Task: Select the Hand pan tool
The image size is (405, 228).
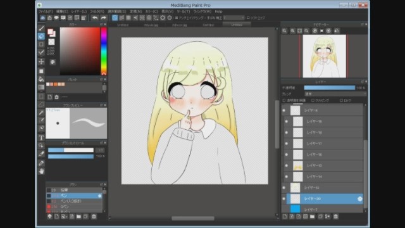Action: point(41,171)
